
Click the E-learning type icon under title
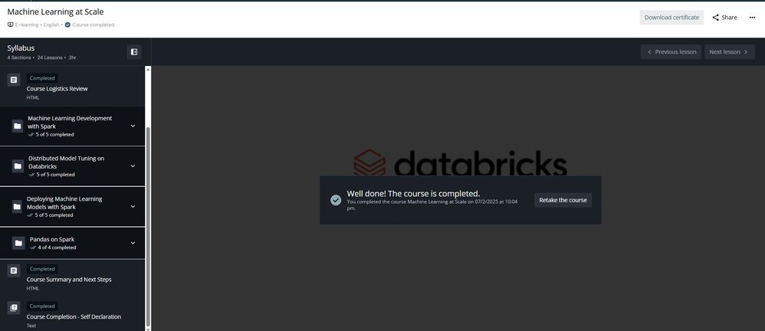[x=10, y=25]
